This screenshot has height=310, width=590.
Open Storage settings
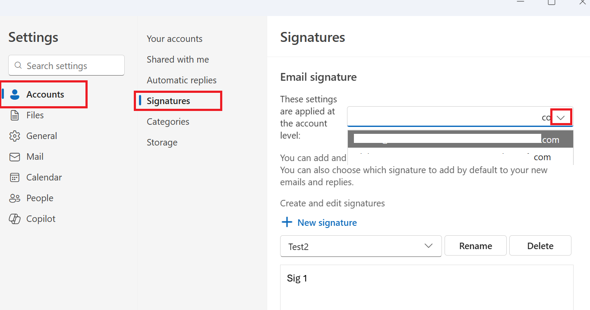pos(162,142)
